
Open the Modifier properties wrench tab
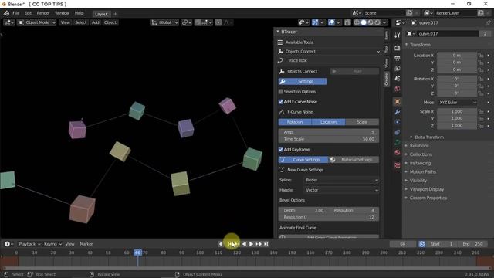pos(398,111)
